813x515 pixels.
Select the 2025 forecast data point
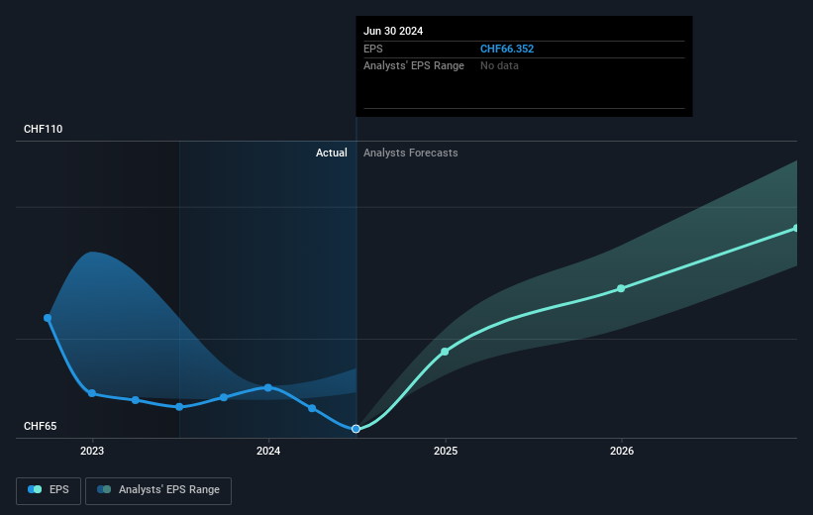445,352
